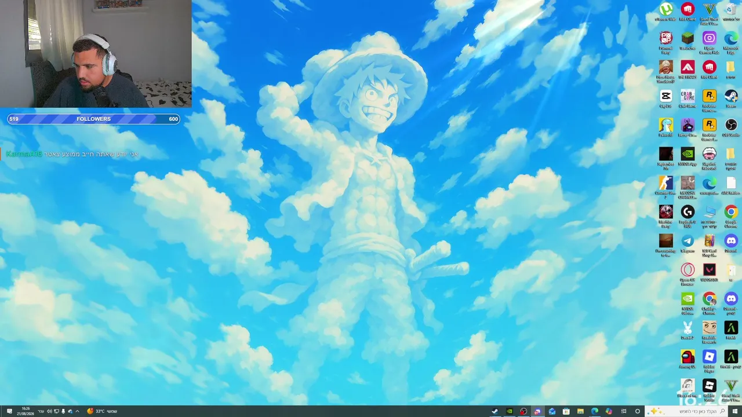Open the 33°C weather widget
Viewport: 742px width, 417px height.
pos(102,411)
